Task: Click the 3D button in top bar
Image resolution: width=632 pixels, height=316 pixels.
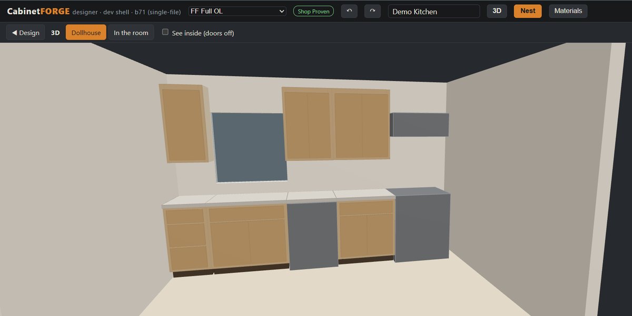Action: click(x=497, y=11)
